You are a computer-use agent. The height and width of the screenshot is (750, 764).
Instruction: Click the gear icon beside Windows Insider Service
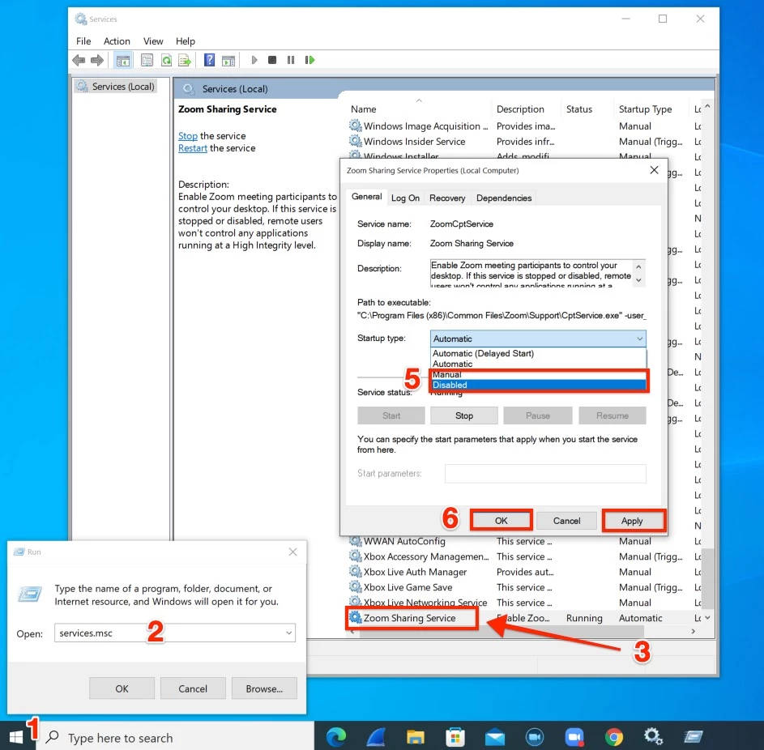356,141
